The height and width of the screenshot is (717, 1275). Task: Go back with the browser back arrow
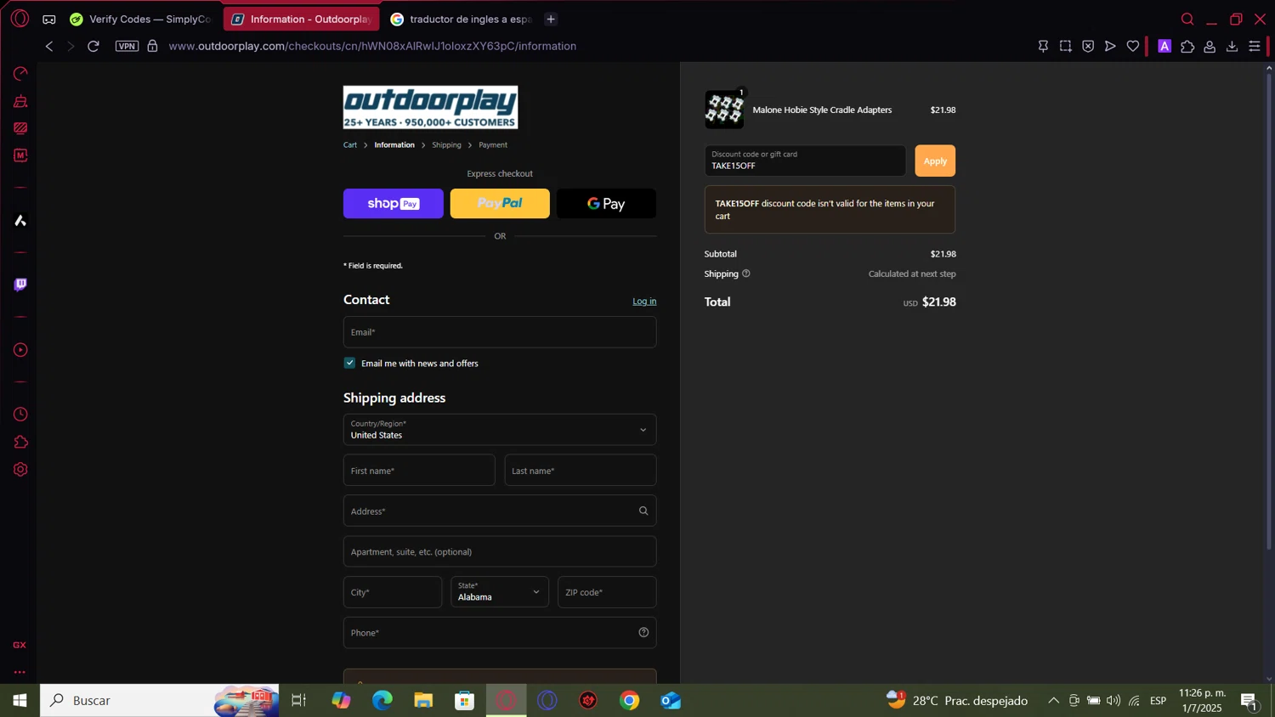(49, 46)
